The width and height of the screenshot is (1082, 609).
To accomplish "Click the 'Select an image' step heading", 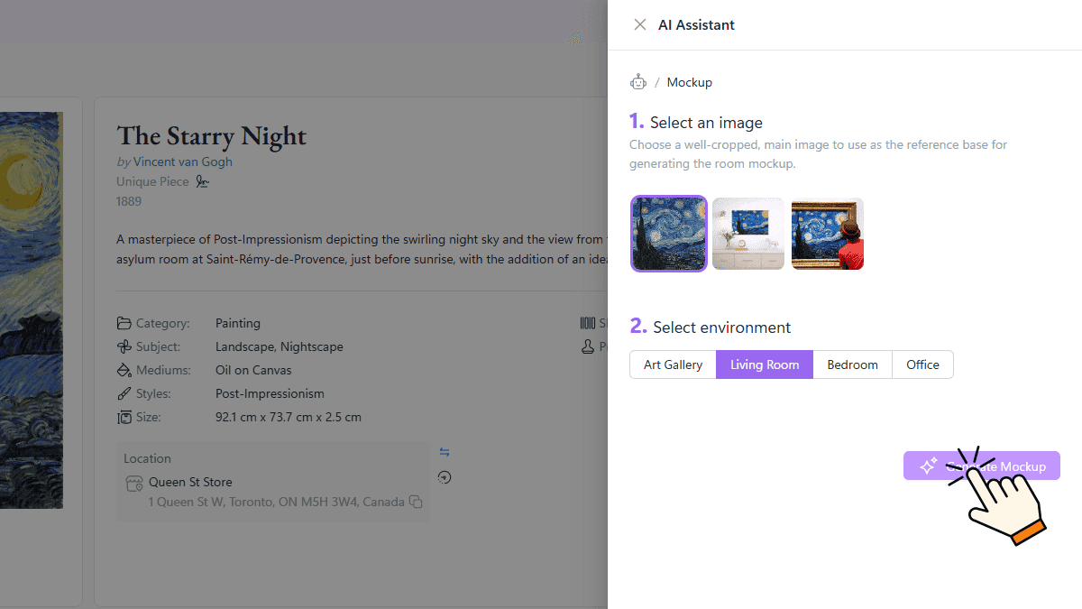I will click(x=706, y=123).
